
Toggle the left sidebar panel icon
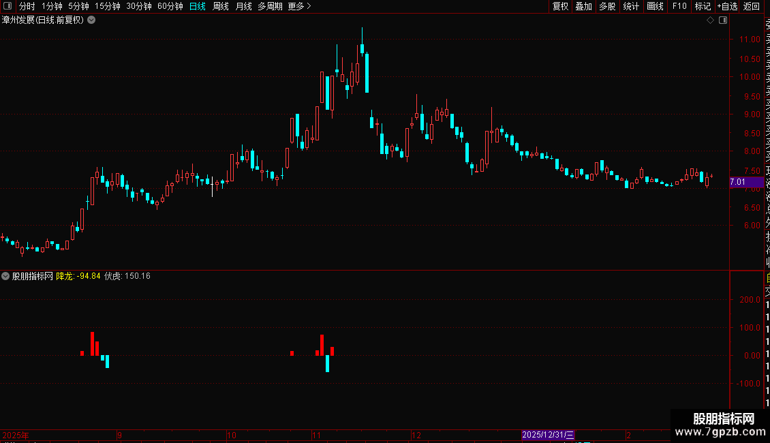[7, 6]
